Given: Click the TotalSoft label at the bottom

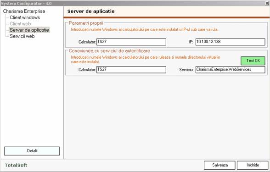Looking at the screenshot, I should (16, 165).
